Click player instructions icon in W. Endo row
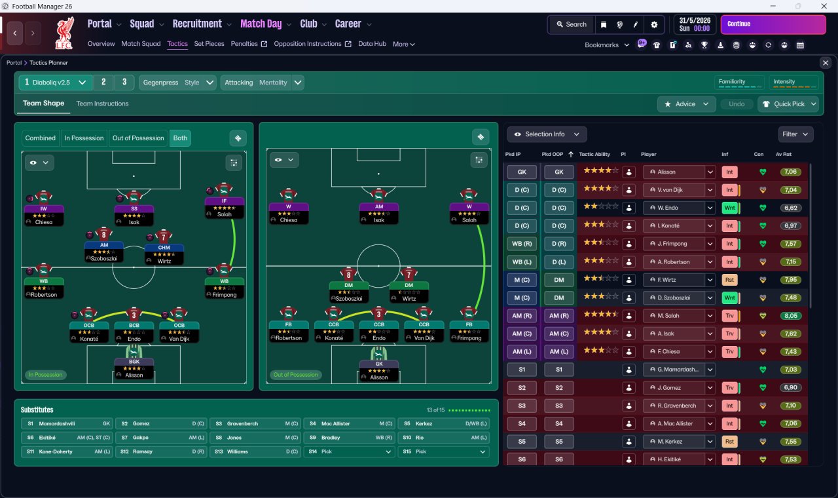The height and width of the screenshot is (498, 838). pos(629,208)
